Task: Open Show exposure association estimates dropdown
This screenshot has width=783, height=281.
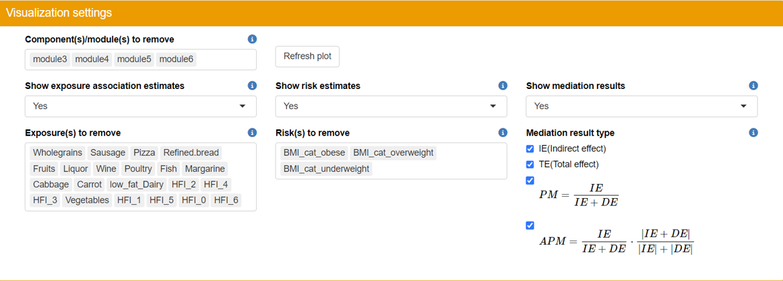Action: pyautogui.click(x=140, y=106)
